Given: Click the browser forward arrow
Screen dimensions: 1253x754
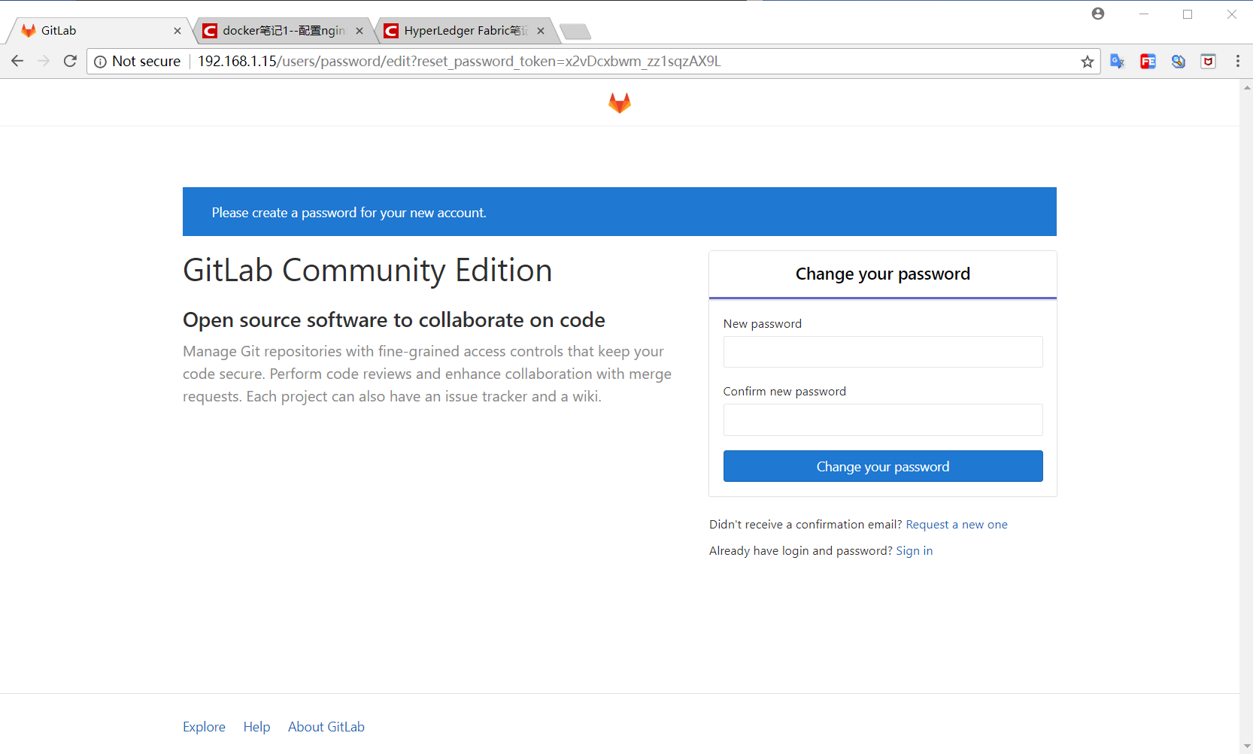Looking at the screenshot, I should coord(44,61).
